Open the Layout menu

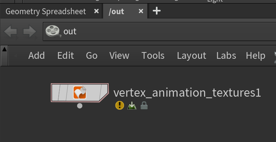pos(191,56)
